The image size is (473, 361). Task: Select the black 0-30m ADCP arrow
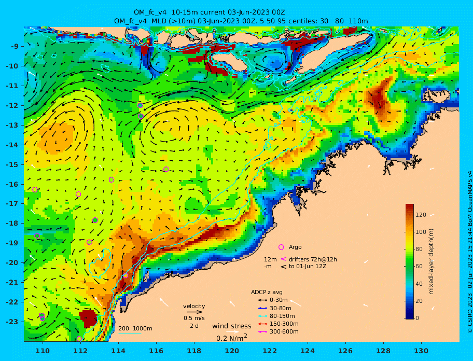pos(262,300)
